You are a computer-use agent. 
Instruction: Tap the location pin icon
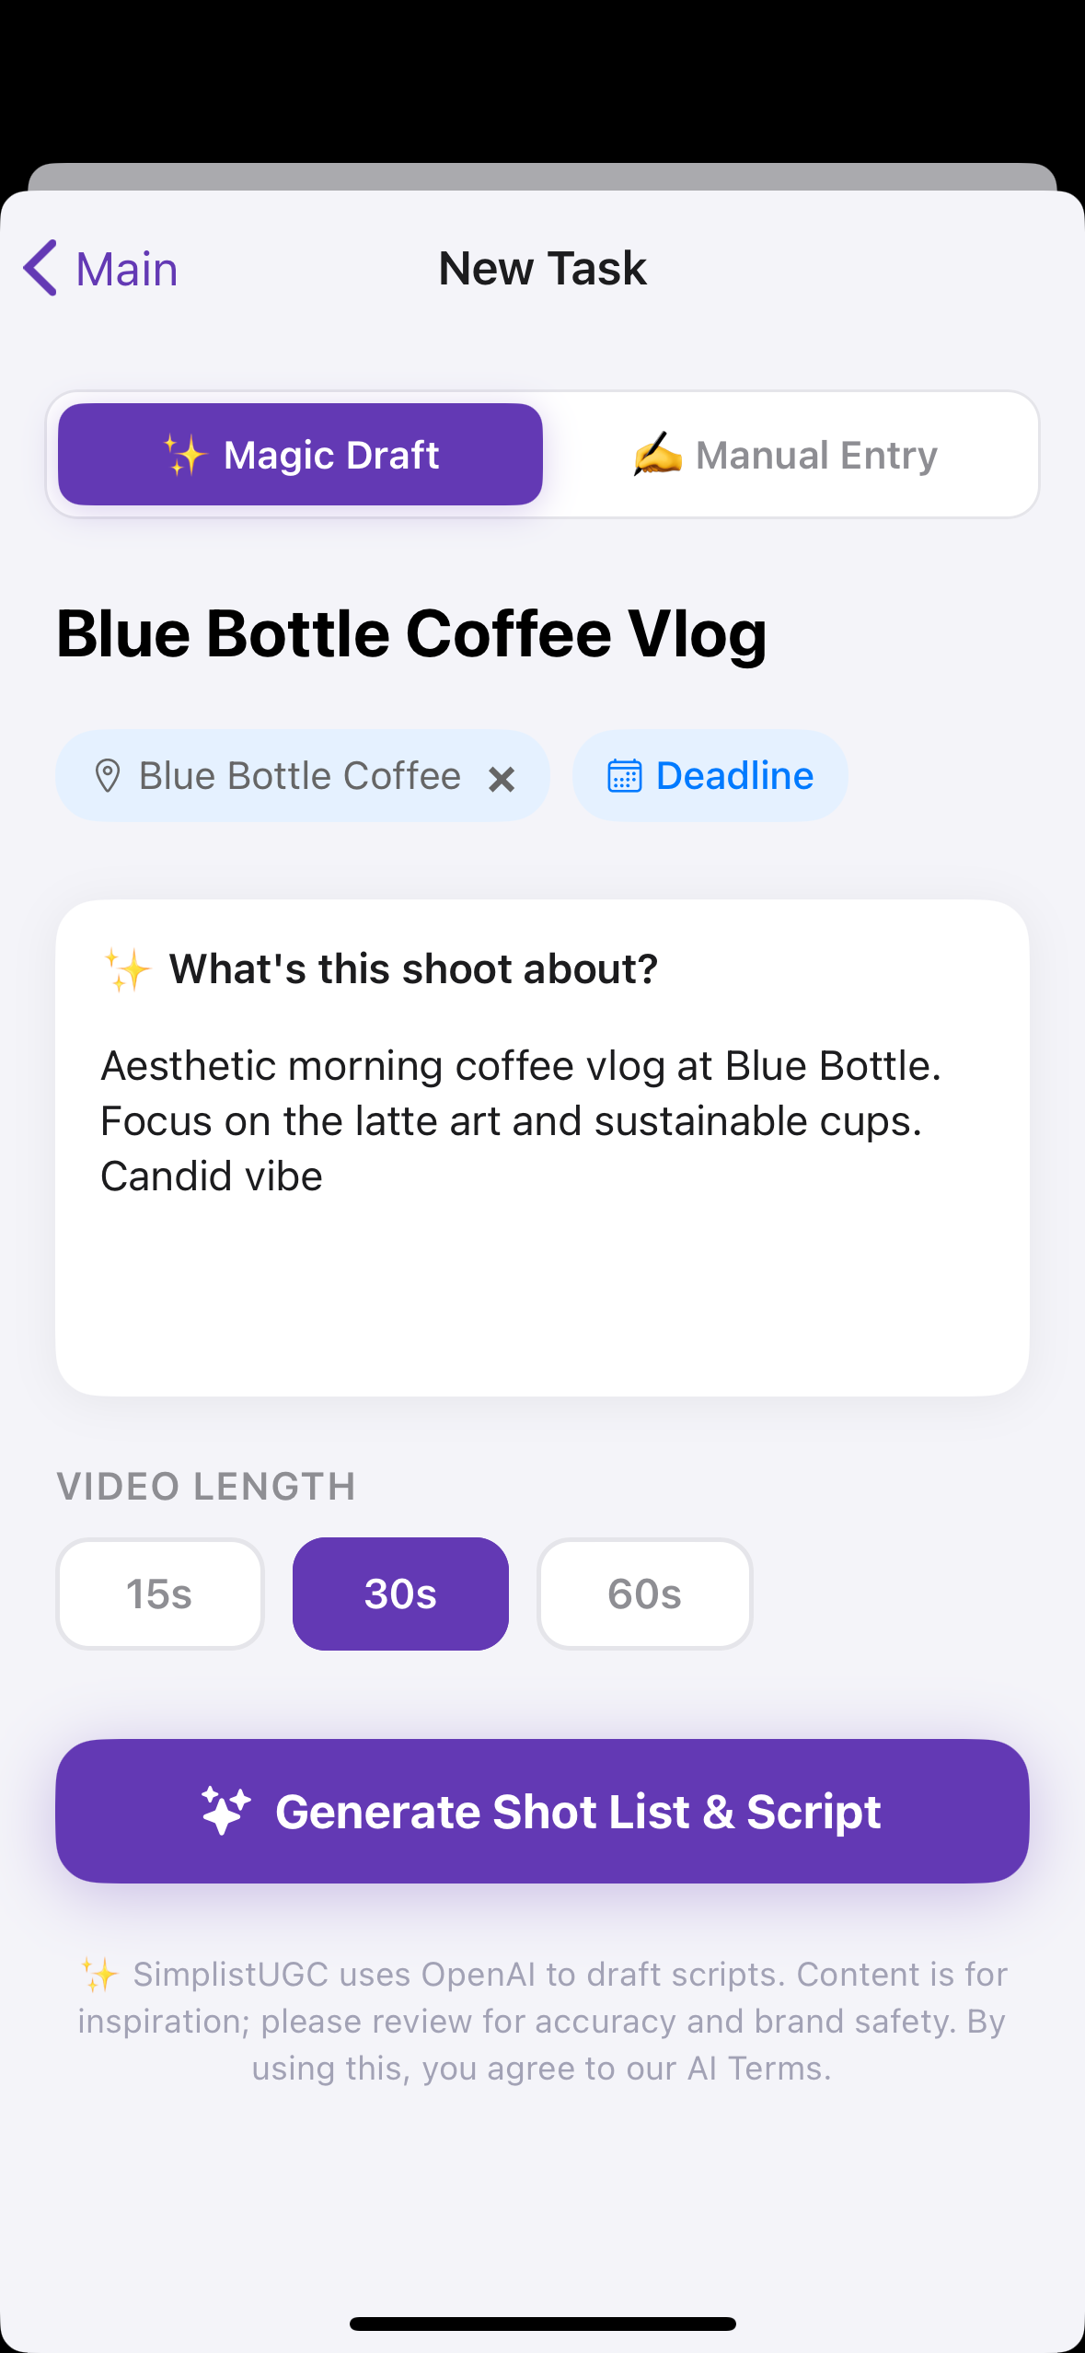click(x=108, y=776)
